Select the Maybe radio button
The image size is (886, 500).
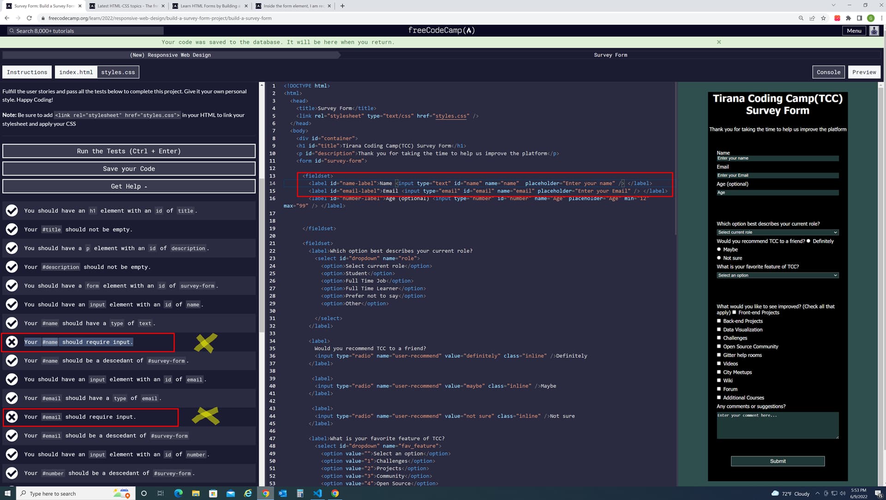tap(718, 249)
